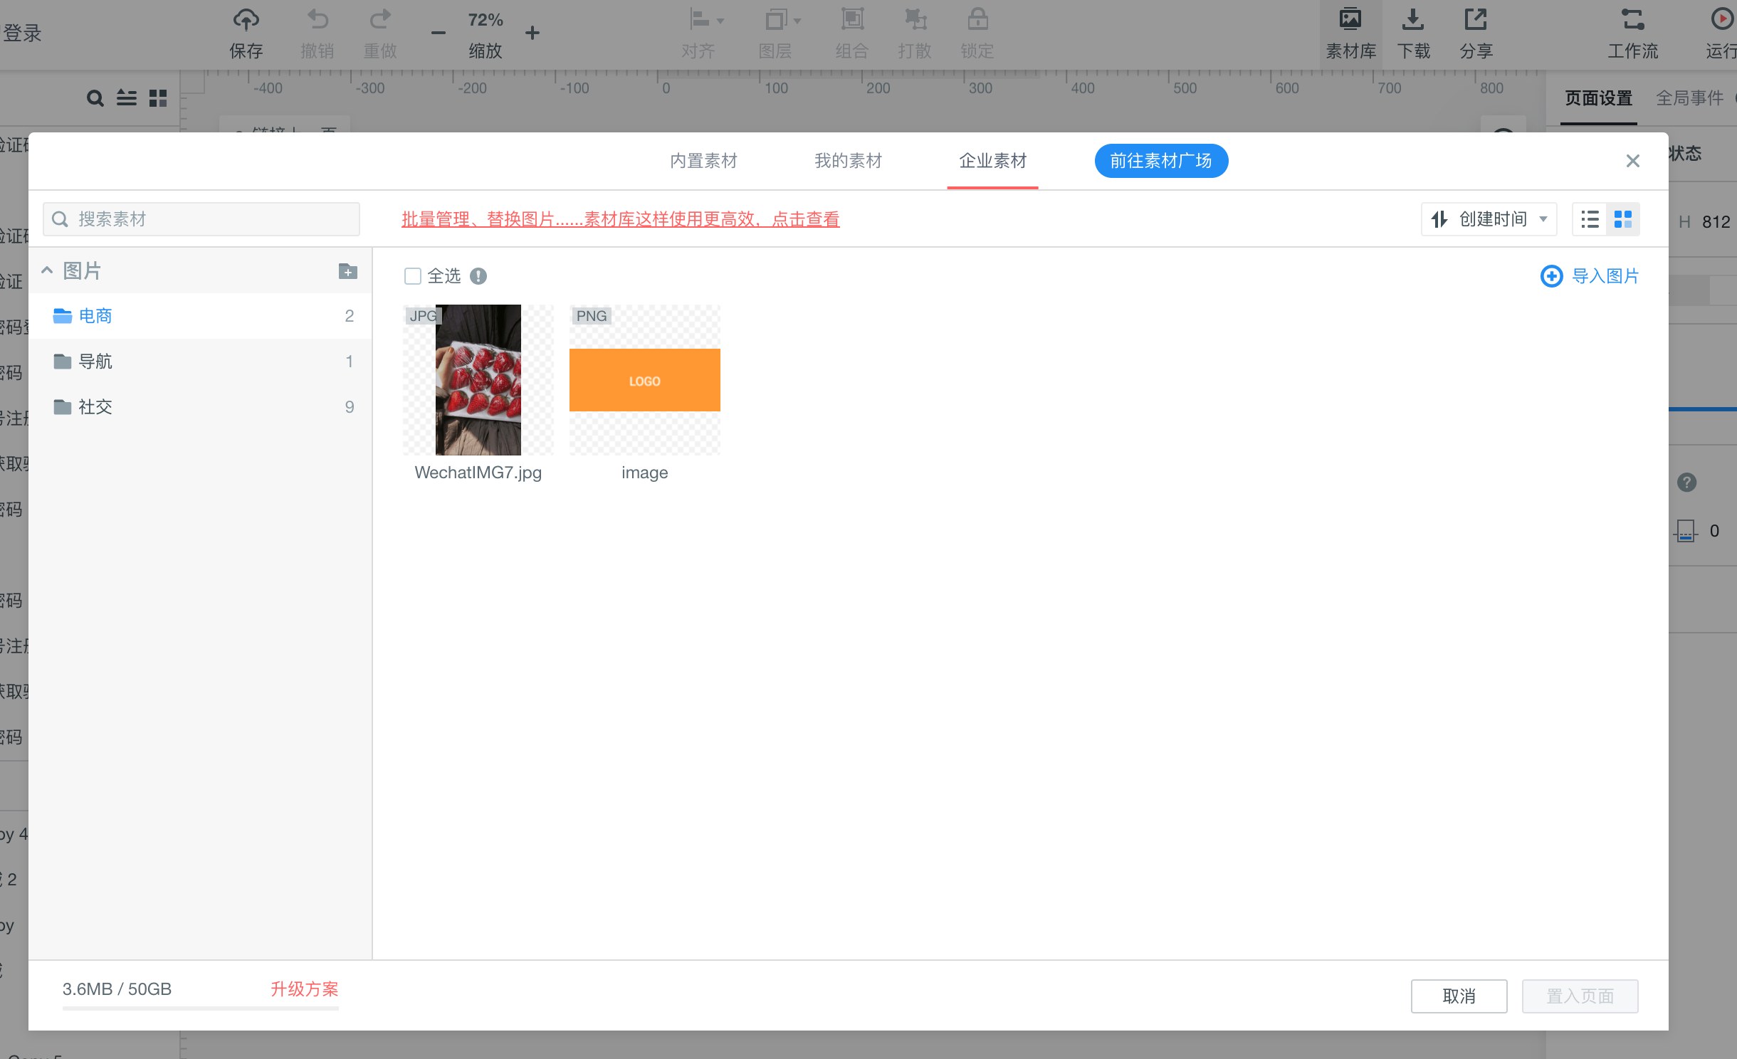Click the 前往素材广场 button
This screenshot has height=1059, width=1737.
[1160, 161]
